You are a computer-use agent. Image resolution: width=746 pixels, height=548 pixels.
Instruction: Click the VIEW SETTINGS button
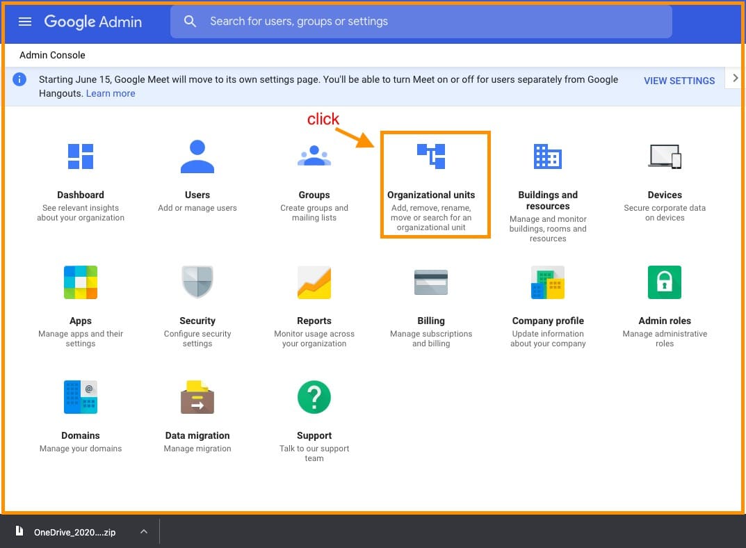pos(679,81)
